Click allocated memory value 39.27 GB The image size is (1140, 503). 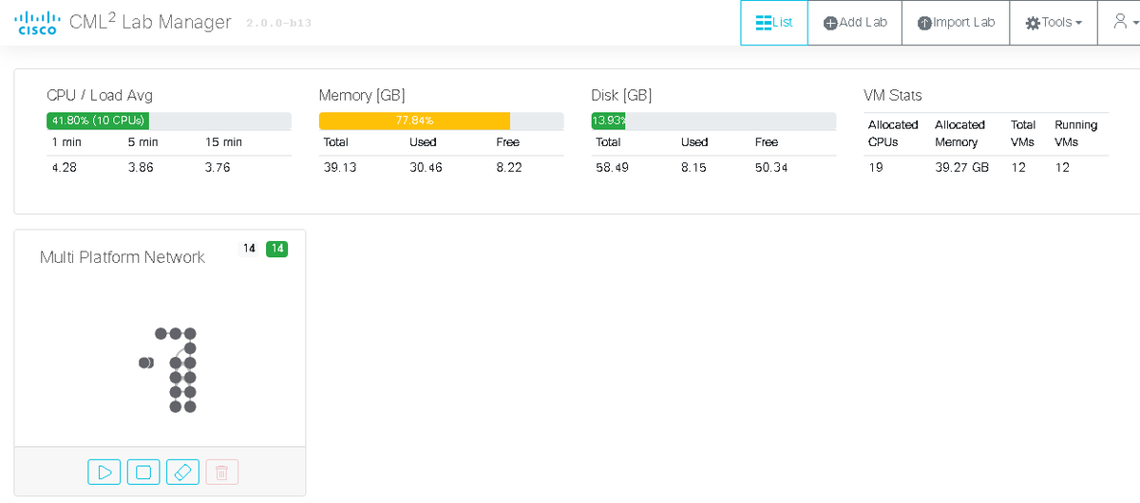click(962, 168)
